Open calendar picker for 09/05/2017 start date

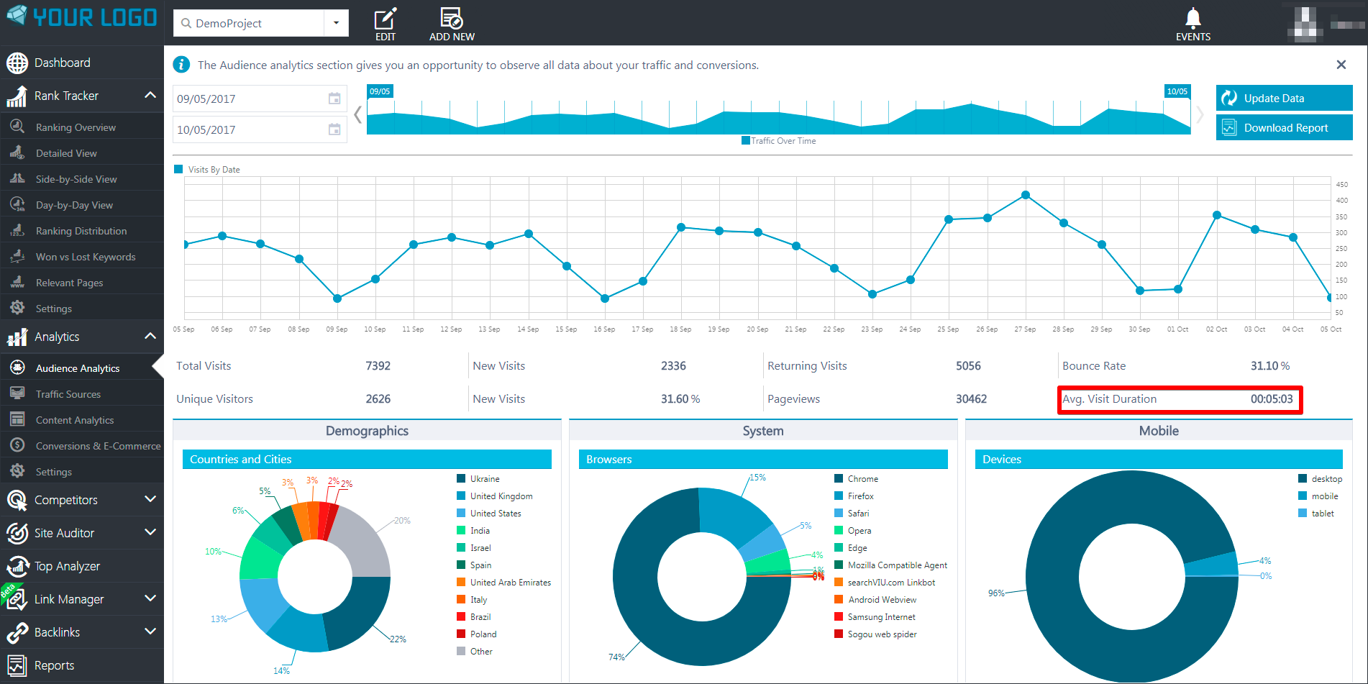pos(334,99)
